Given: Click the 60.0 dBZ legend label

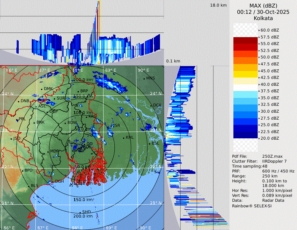Looking at the screenshot, I should (269, 30).
